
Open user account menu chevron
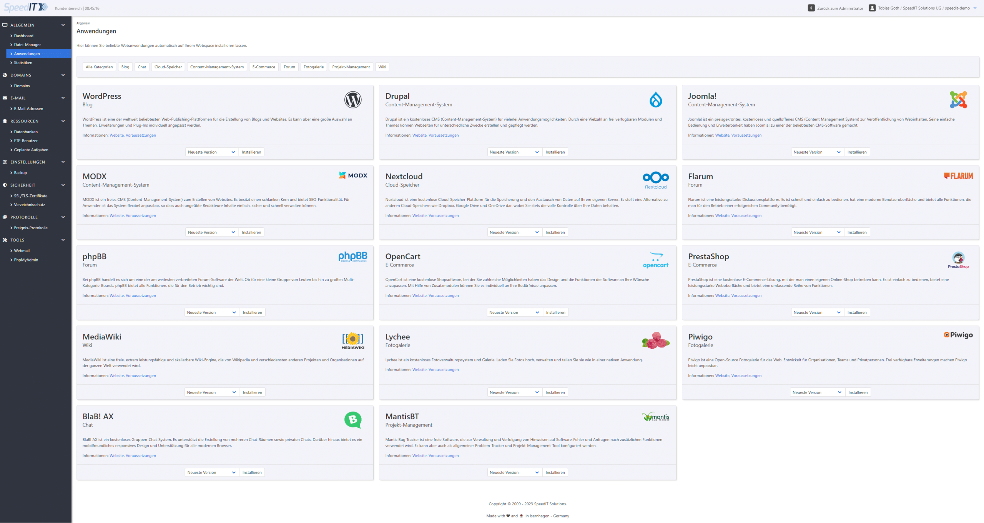(975, 8)
